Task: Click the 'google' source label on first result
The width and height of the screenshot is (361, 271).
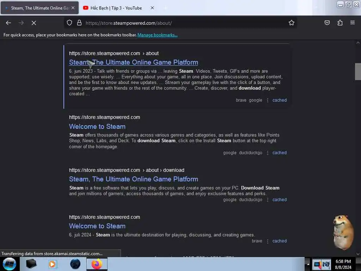Action: (255, 100)
